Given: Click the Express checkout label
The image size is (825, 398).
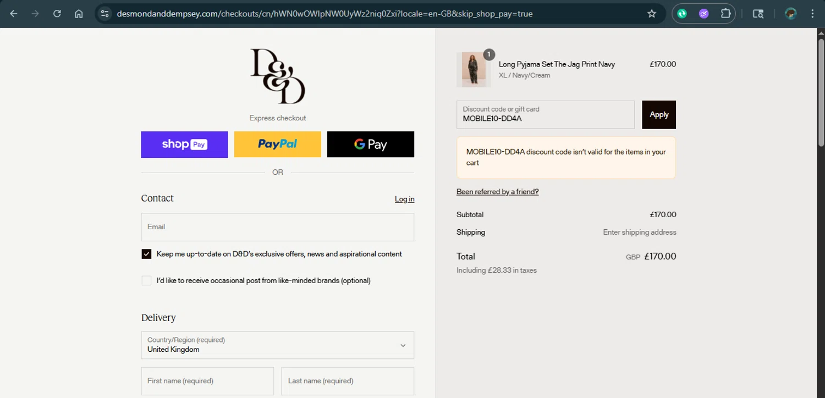Looking at the screenshot, I should tap(278, 118).
